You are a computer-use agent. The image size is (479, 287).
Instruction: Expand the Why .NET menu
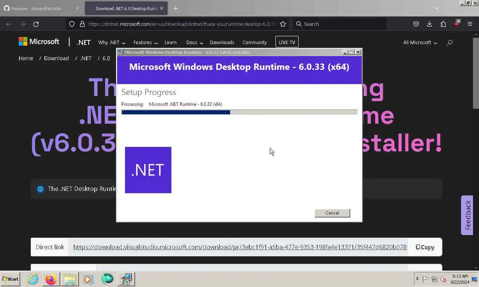112,43
